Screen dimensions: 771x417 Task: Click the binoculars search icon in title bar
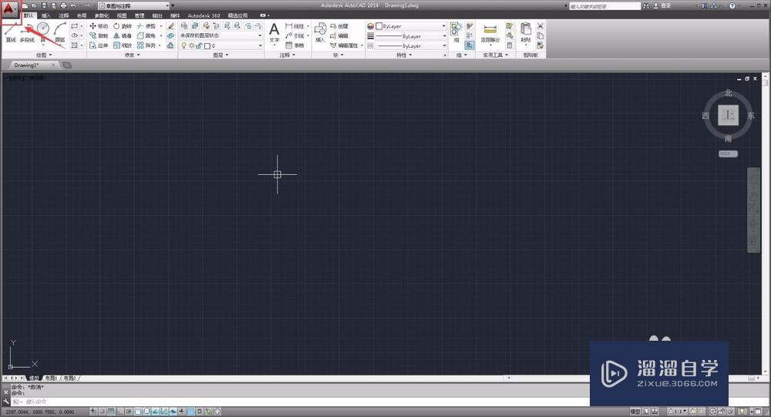coord(646,5)
